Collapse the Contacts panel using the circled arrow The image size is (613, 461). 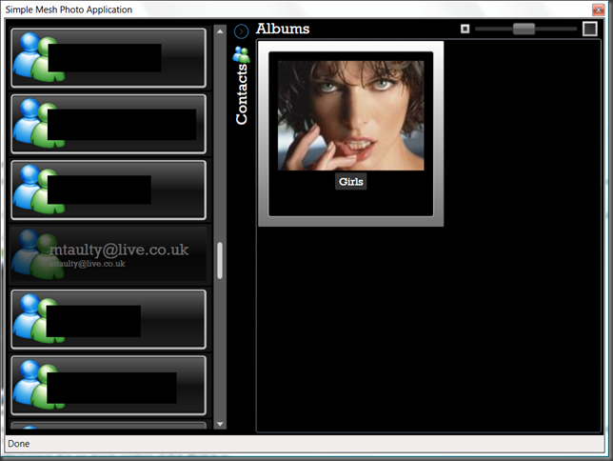coord(241,31)
